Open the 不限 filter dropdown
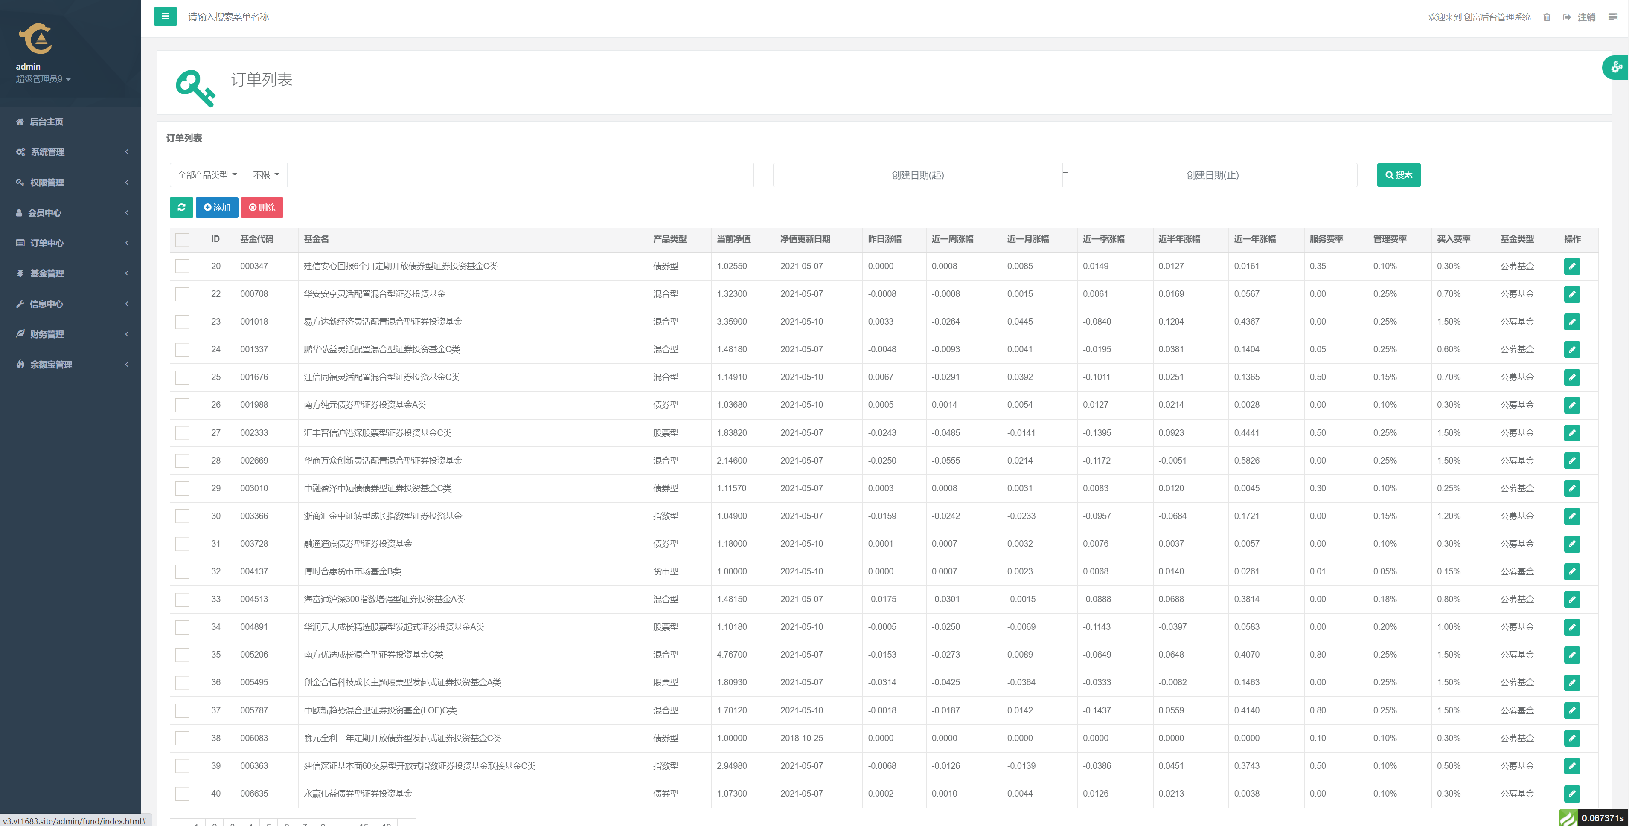The width and height of the screenshot is (1629, 826). click(x=265, y=175)
